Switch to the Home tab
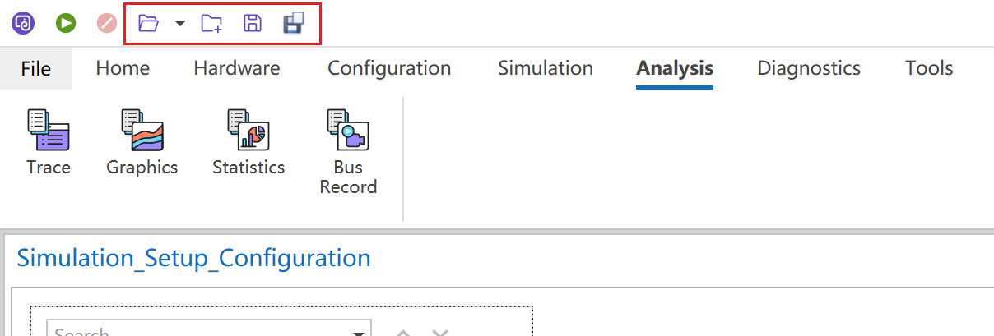Viewport: 994px width, 336px height. 123,68
